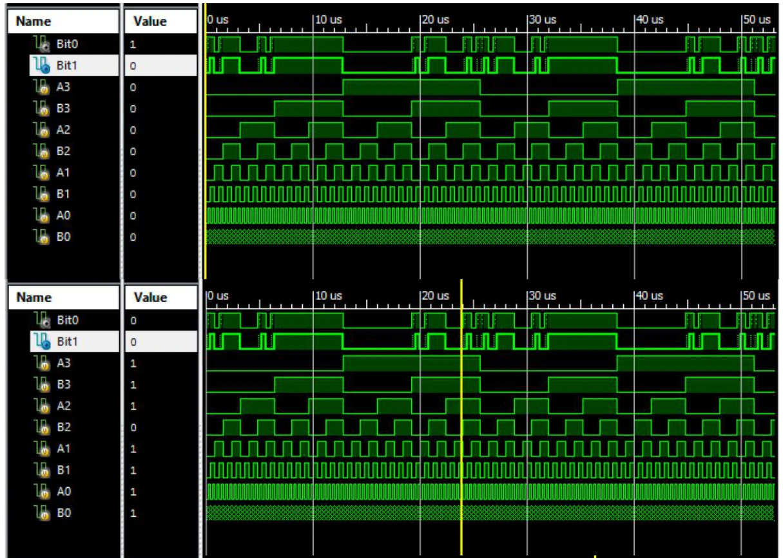Click the B2 signal icon in upper panel
This screenshot has height=558, width=783.
(x=41, y=152)
